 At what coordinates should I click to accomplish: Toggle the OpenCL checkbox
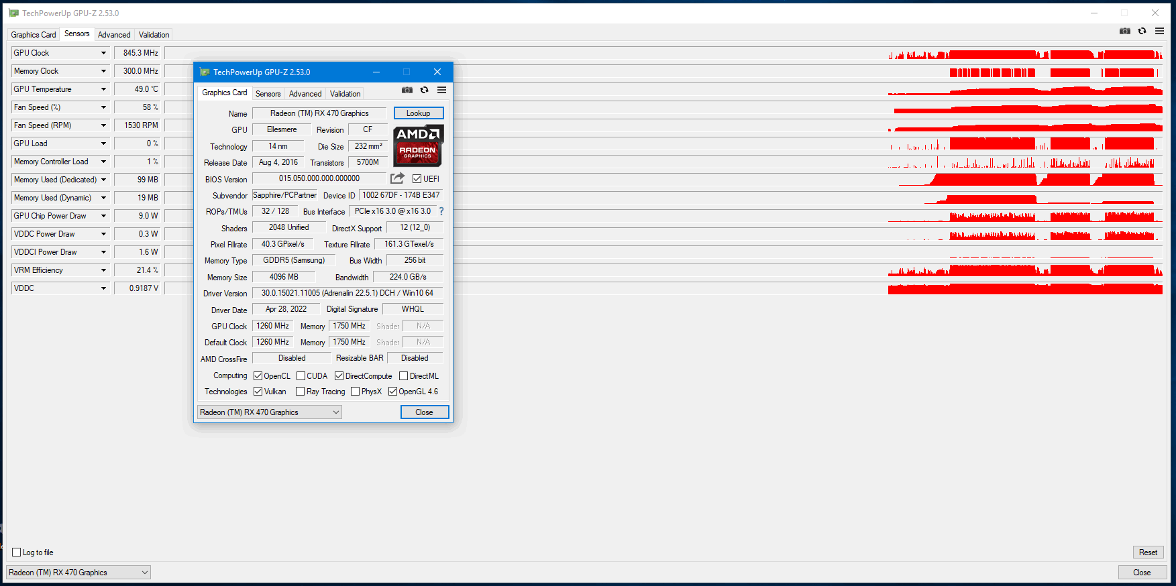pos(258,376)
